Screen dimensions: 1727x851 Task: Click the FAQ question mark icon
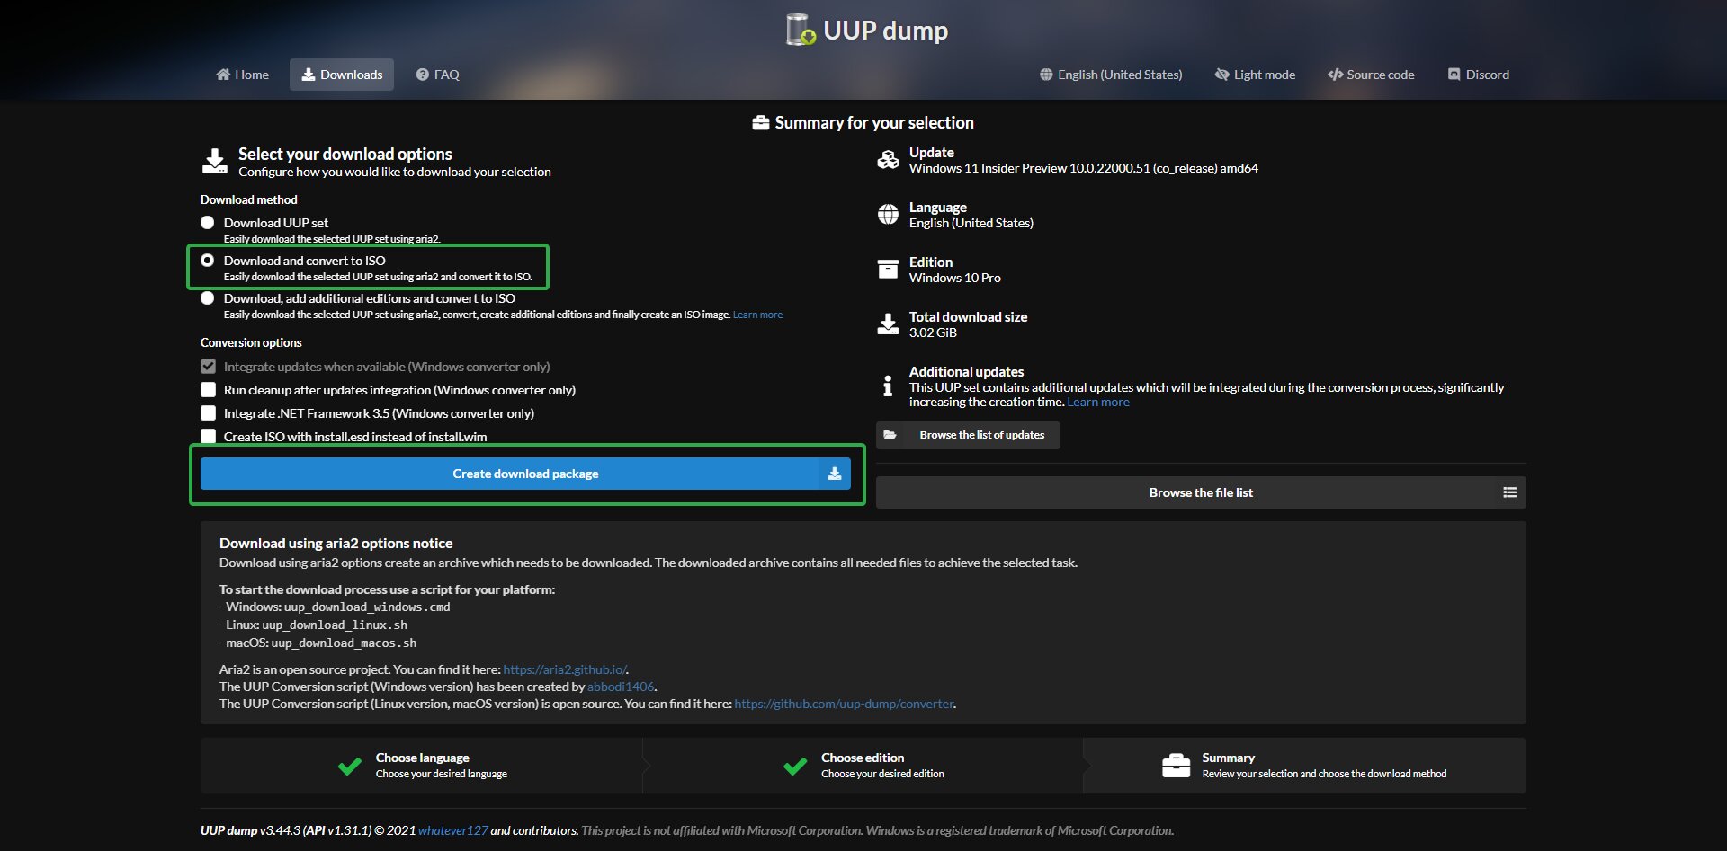point(422,75)
